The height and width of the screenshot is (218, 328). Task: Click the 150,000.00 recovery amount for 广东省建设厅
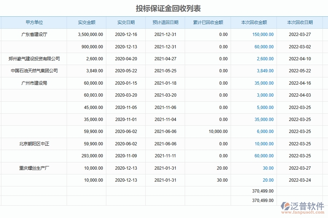point(263,35)
